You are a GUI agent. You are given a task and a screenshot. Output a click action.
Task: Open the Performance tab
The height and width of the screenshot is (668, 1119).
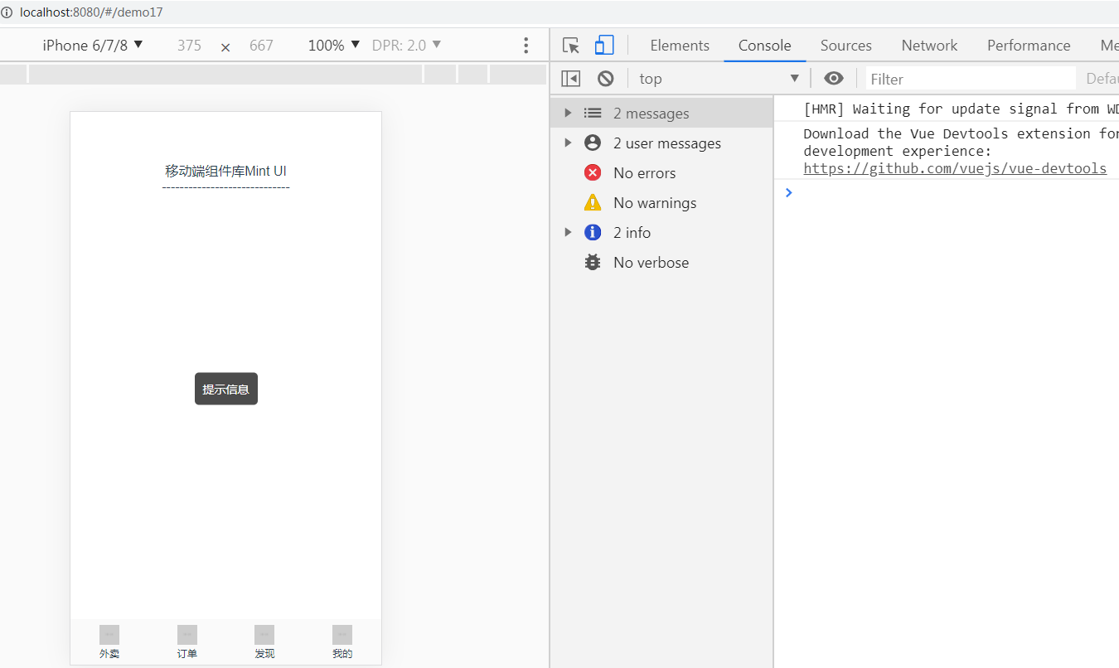coord(1029,46)
